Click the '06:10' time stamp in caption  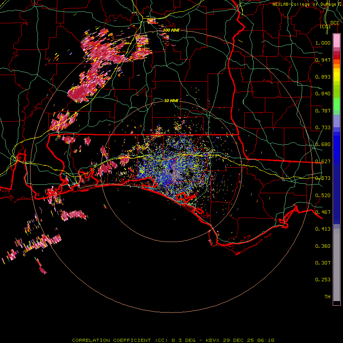coord(266,340)
